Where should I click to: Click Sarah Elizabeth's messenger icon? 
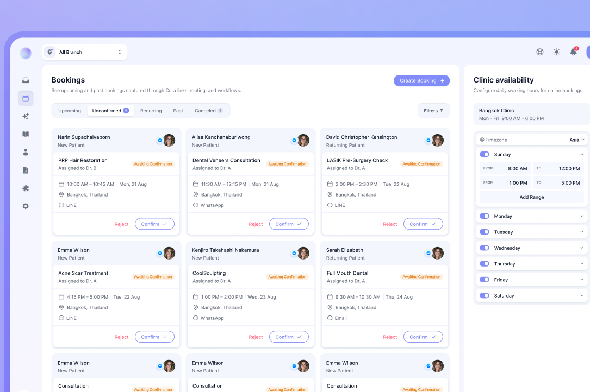point(428,254)
